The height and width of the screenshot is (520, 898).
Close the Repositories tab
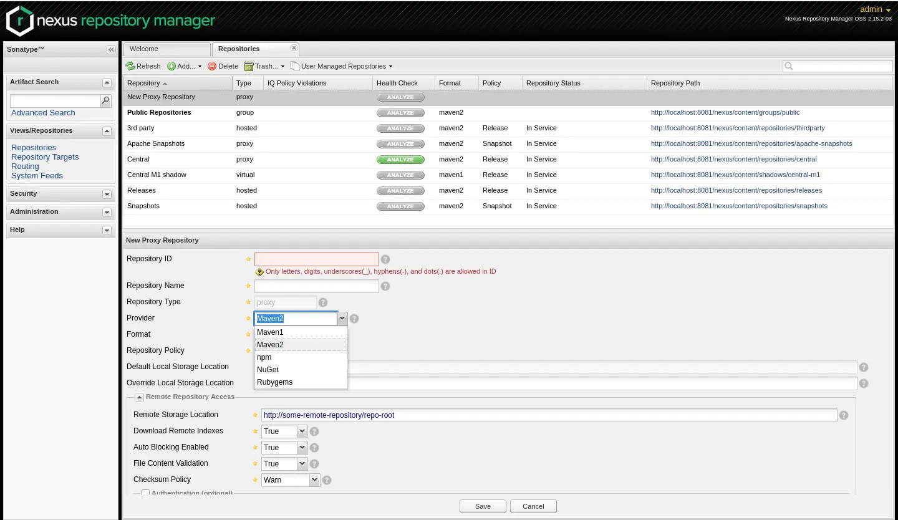294,48
